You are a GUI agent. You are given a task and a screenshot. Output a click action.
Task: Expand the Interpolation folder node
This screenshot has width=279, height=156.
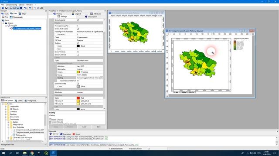8,125
